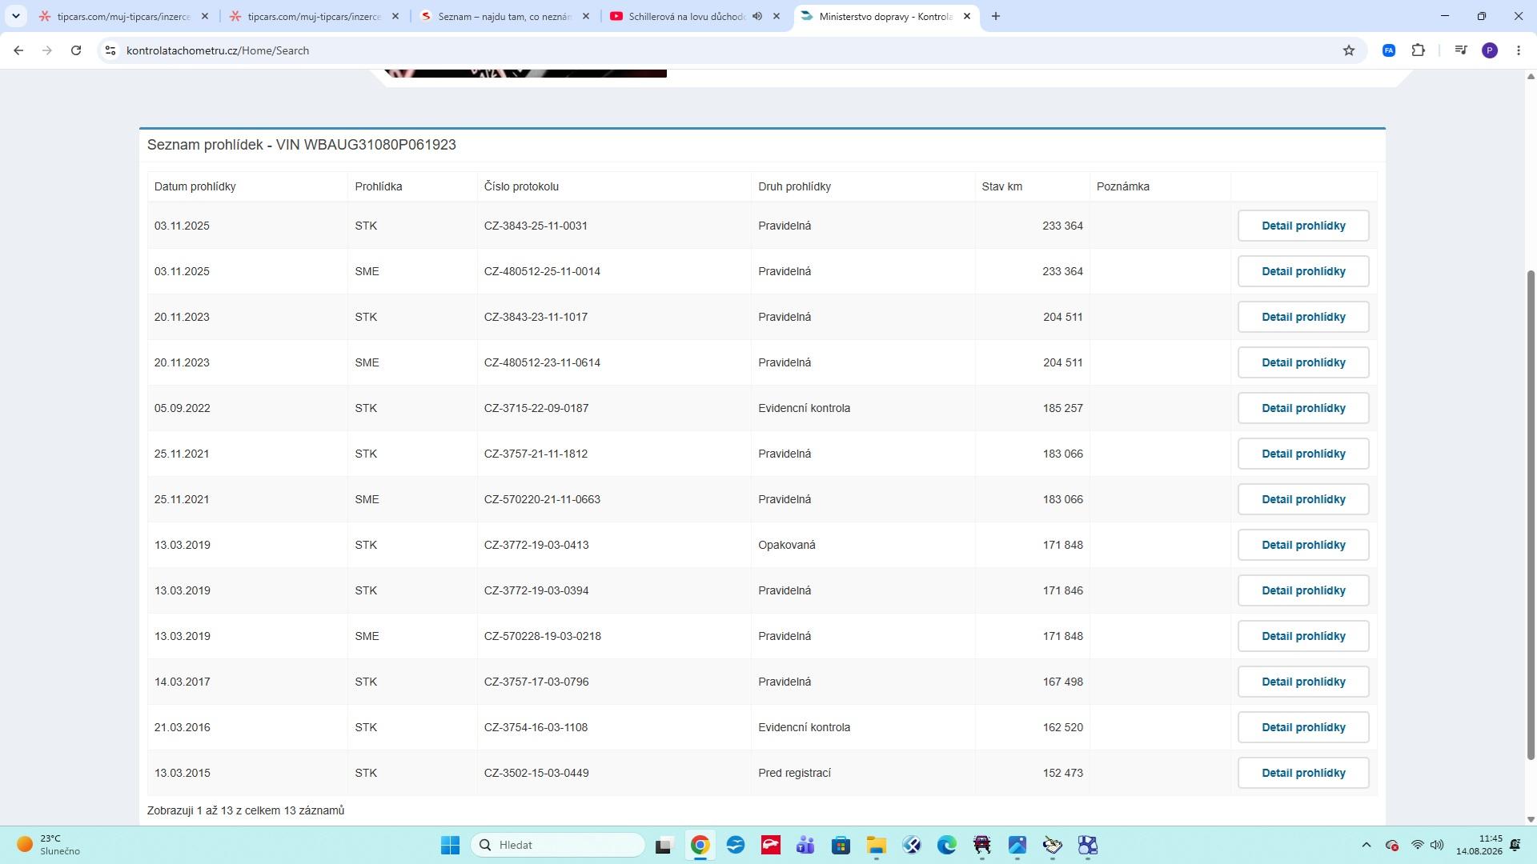Viewport: 1537px width, 864px height.
Task: Open the browser extensions puzzle icon
Action: (x=1419, y=50)
